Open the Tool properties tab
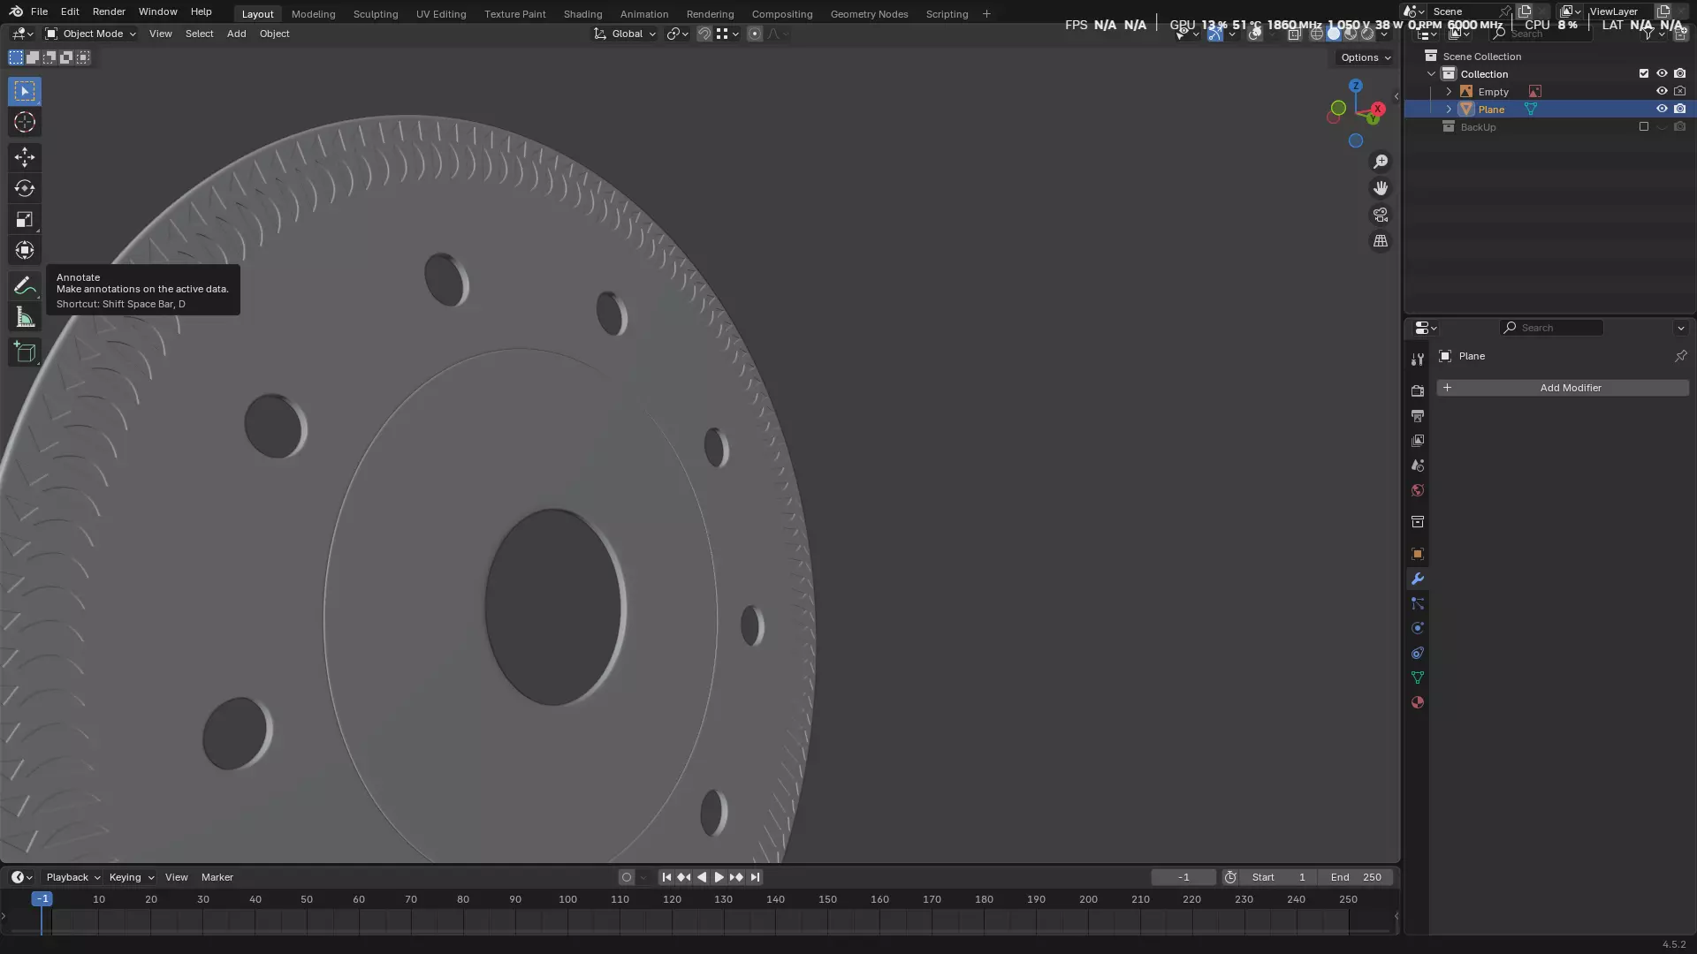1697x954 pixels. click(x=1418, y=360)
